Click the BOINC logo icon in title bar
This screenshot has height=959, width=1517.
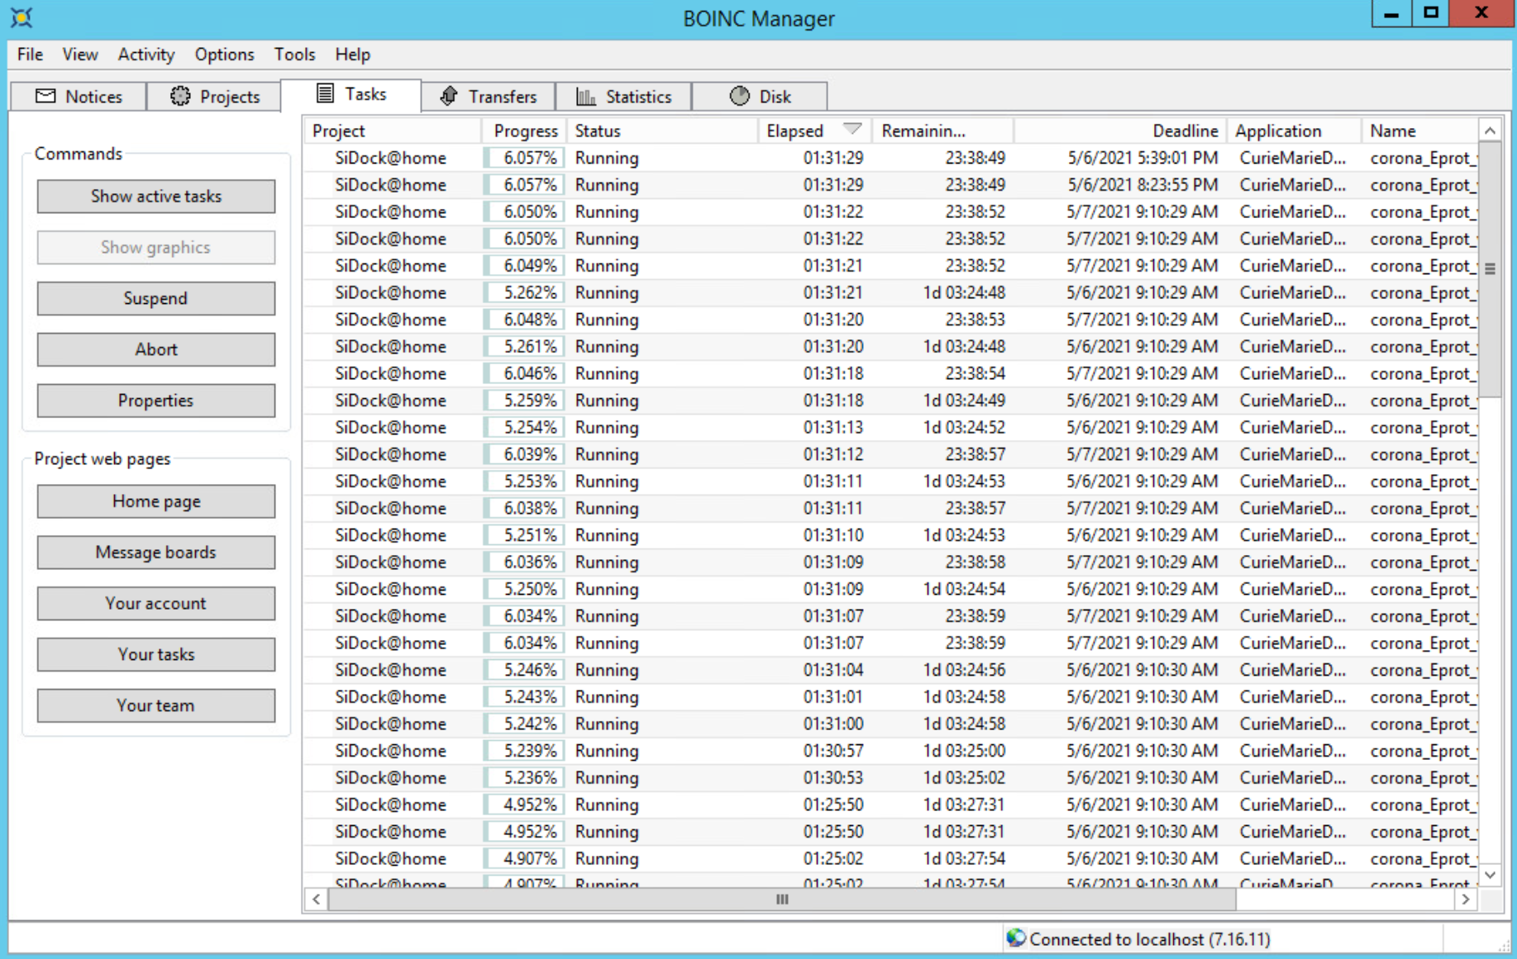click(21, 17)
